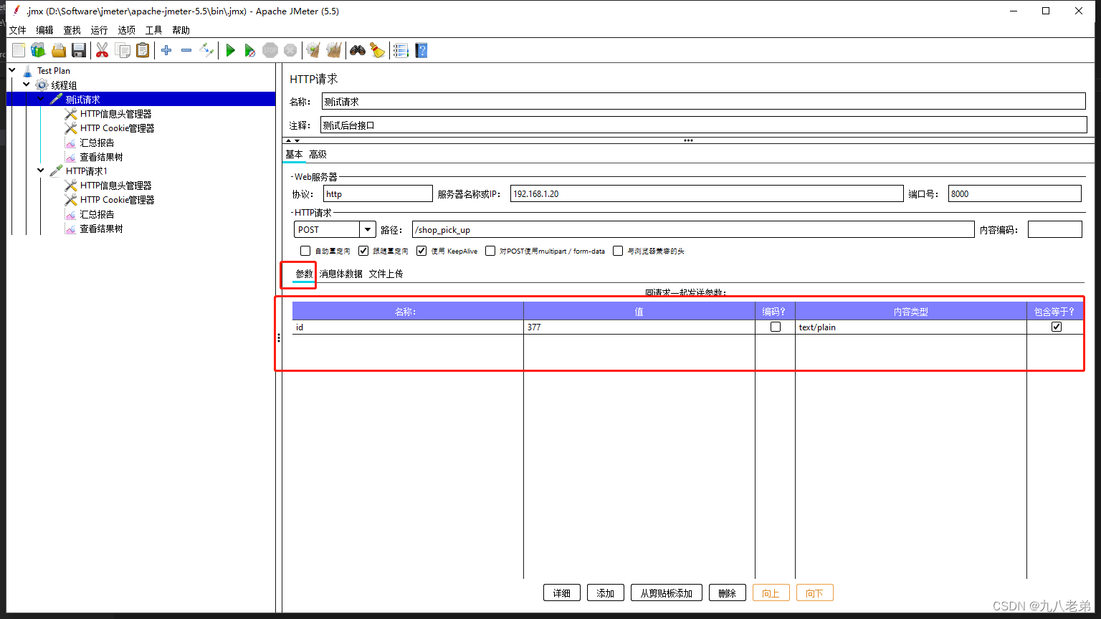Uncheck 包含等于? box in id row
Viewport: 1101px width, 619px height.
coord(1057,327)
